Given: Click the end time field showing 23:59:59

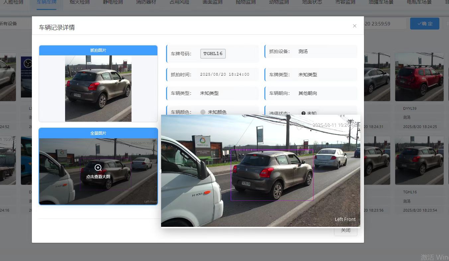Looking at the screenshot, I should [x=385, y=24].
